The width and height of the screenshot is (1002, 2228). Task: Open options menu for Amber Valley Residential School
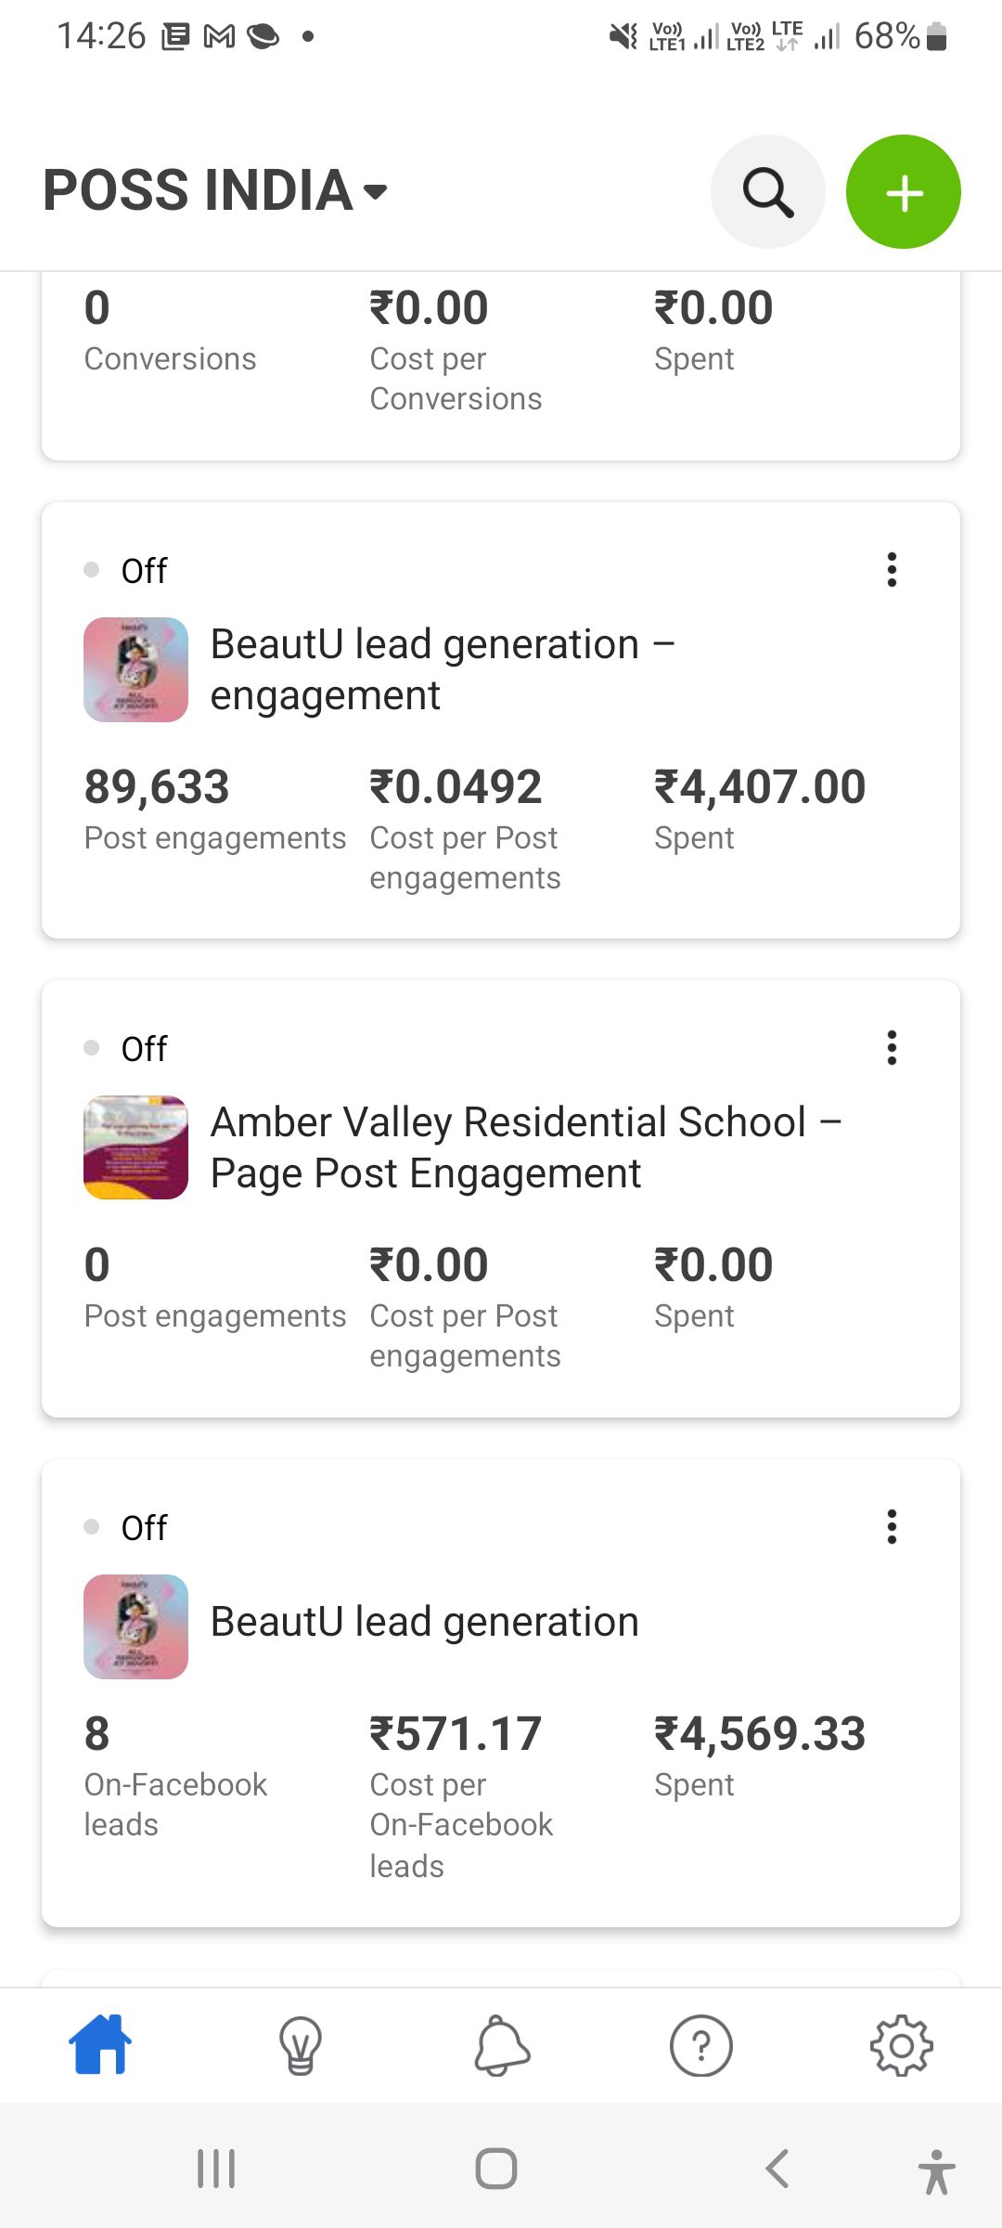pos(892,1048)
